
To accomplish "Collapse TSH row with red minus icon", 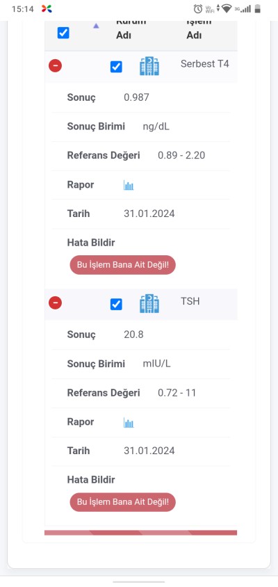I will coord(56,303).
